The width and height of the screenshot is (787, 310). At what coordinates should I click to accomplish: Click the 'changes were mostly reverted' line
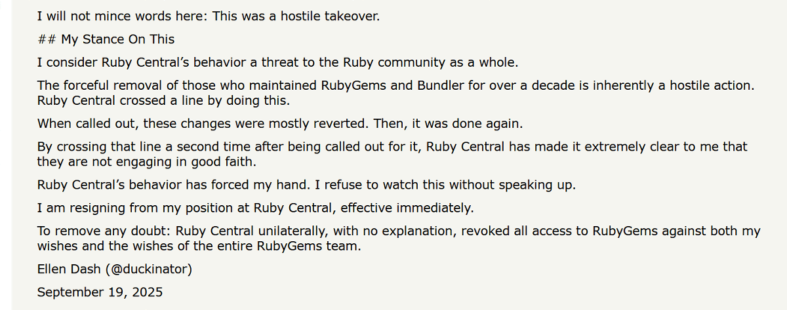[280, 123]
